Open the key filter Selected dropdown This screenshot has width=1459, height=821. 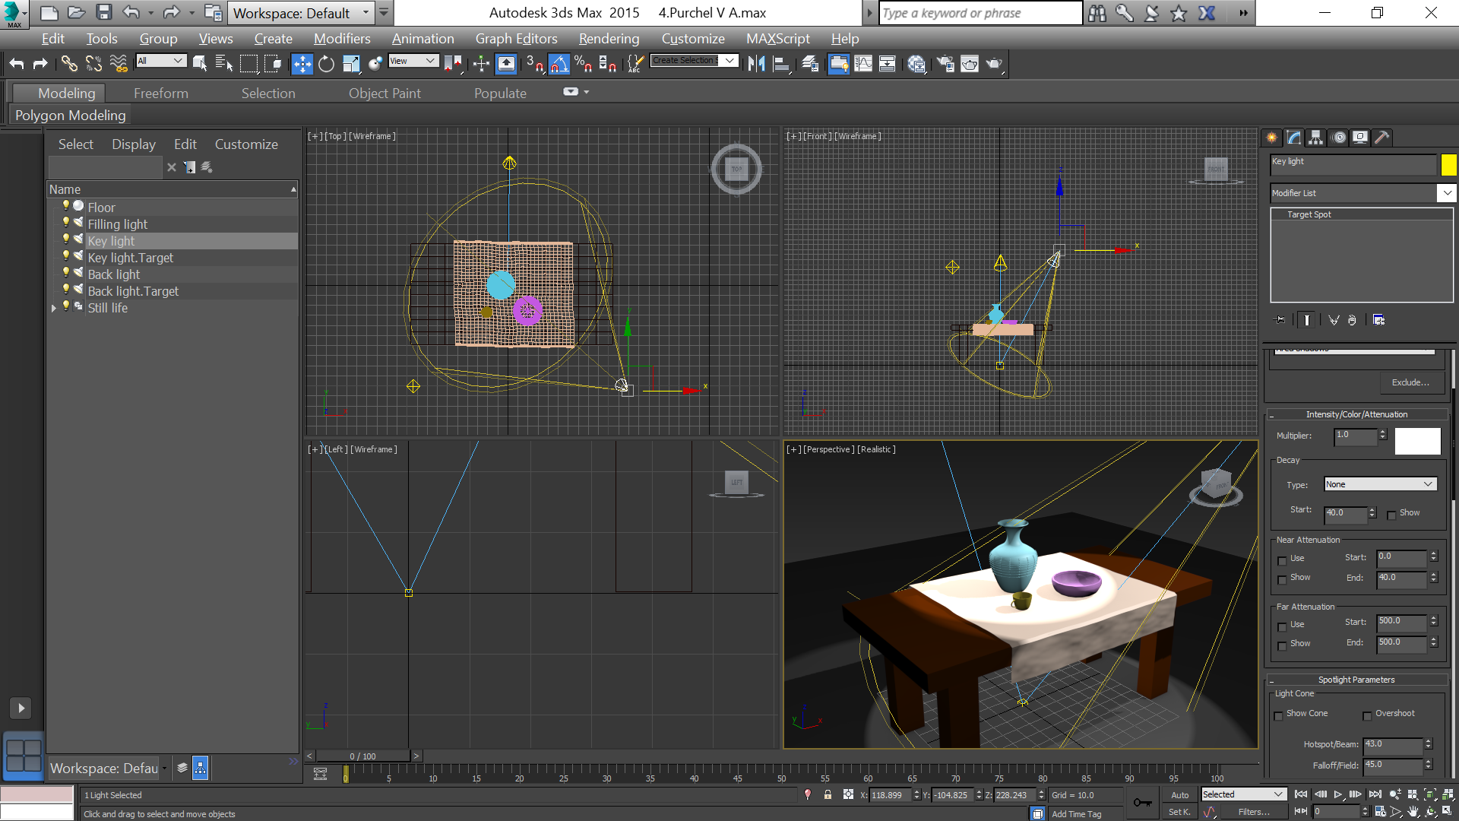[1243, 794]
